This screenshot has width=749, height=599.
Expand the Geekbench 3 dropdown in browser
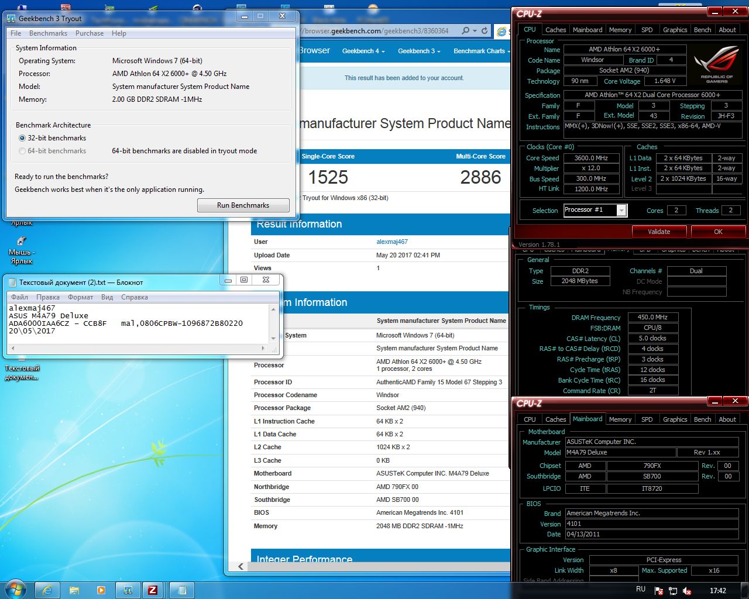click(x=419, y=51)
